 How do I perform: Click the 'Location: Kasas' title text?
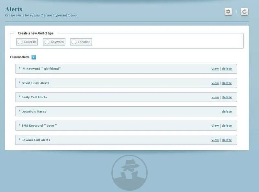[x=34, y=112]
